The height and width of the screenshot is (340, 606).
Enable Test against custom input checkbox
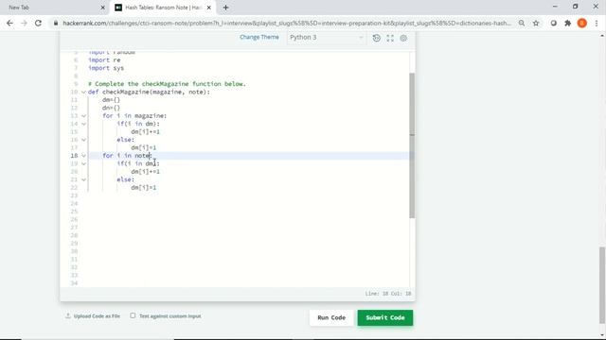133,315
